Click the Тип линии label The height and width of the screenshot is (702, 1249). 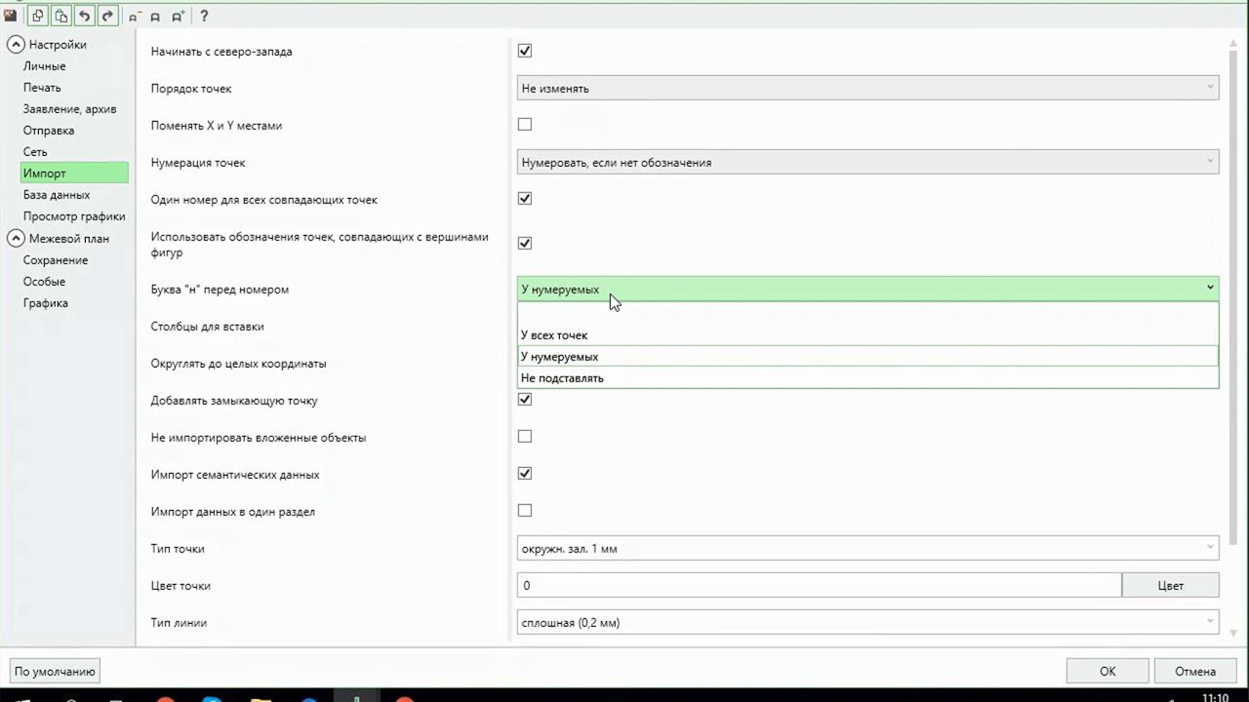179,623
